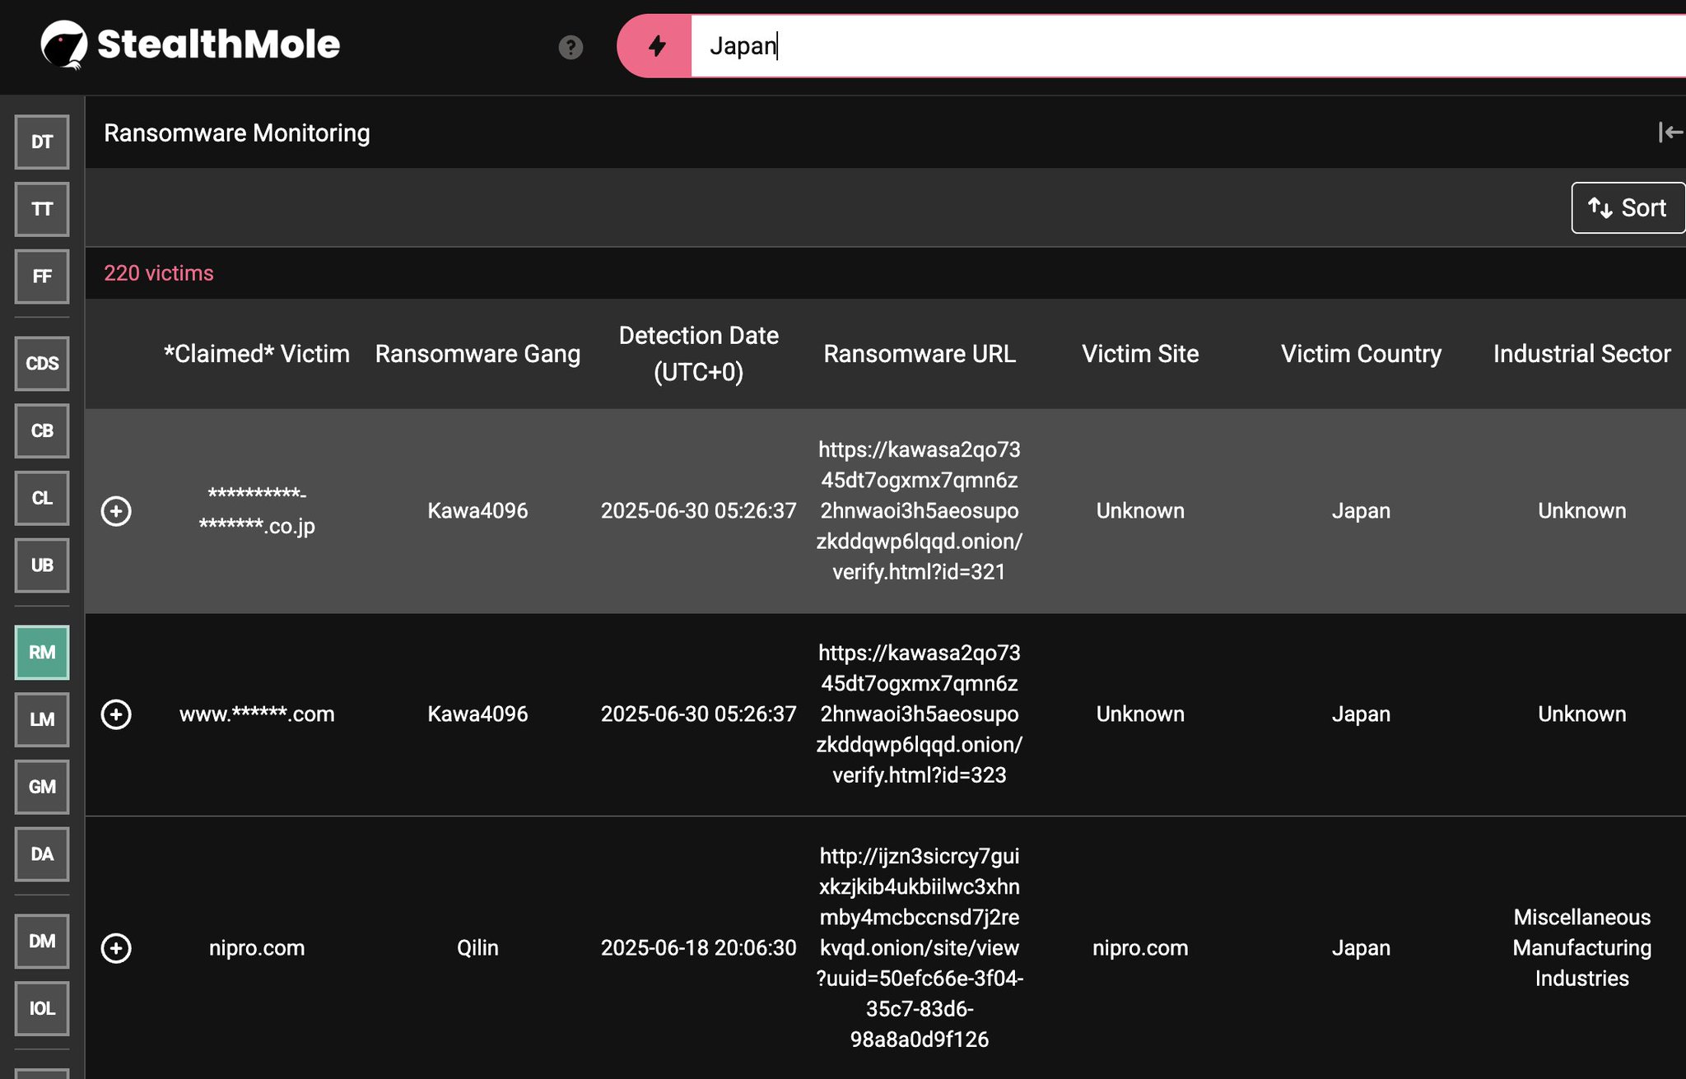Screen dimensions: 1686x1079
Task: Select nipro.com in Victim Site column
Action: tap(1140, 948)
